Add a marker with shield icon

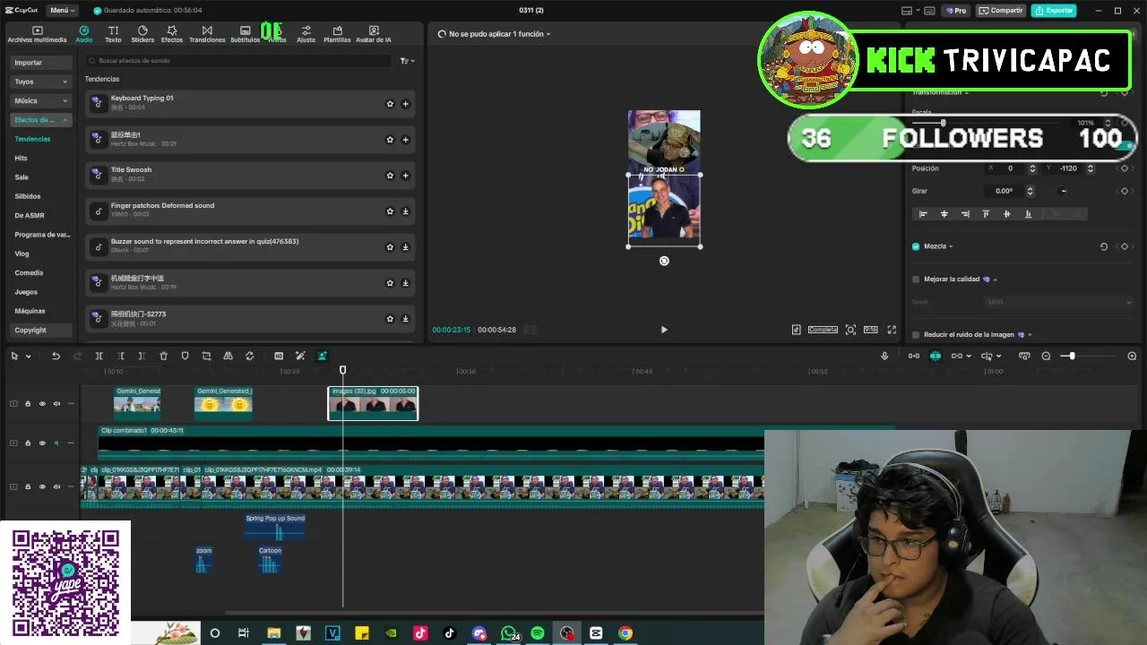click(185, 356)
